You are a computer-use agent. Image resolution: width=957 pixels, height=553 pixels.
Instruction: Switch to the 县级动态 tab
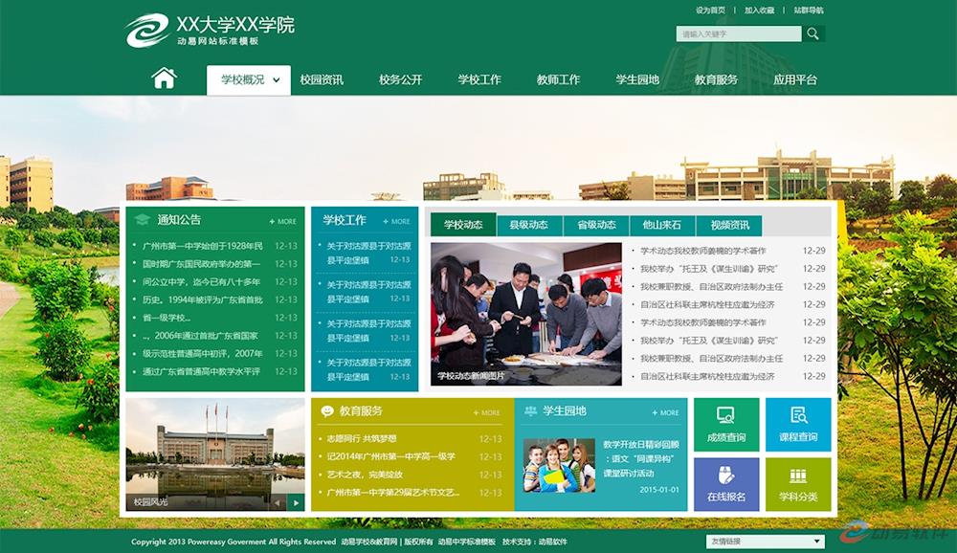click(528, 225)
